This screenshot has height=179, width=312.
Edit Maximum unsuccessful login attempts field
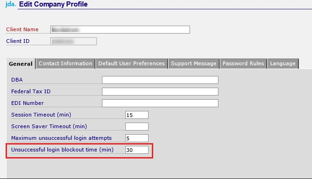coord(137,138)
